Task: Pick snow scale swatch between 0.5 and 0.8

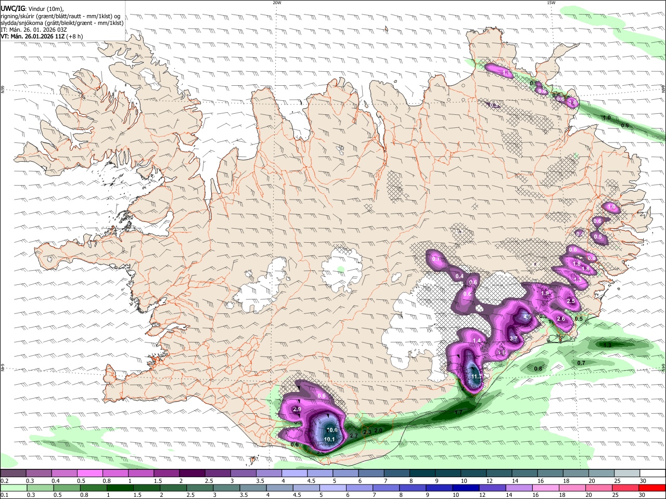Action: (x=89, y=473)
